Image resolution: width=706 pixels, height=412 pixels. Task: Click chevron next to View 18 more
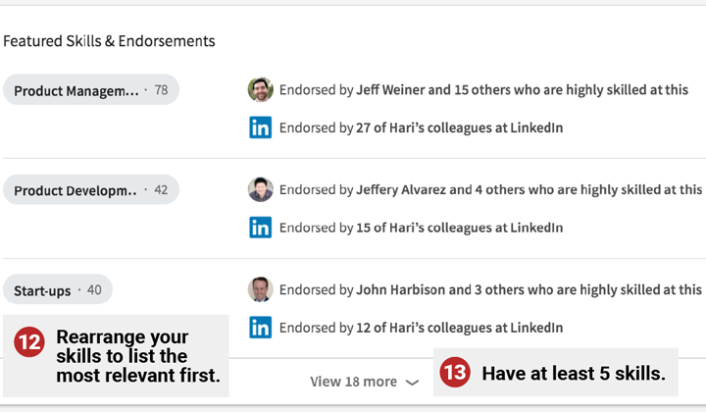click(x=412, y=383)
